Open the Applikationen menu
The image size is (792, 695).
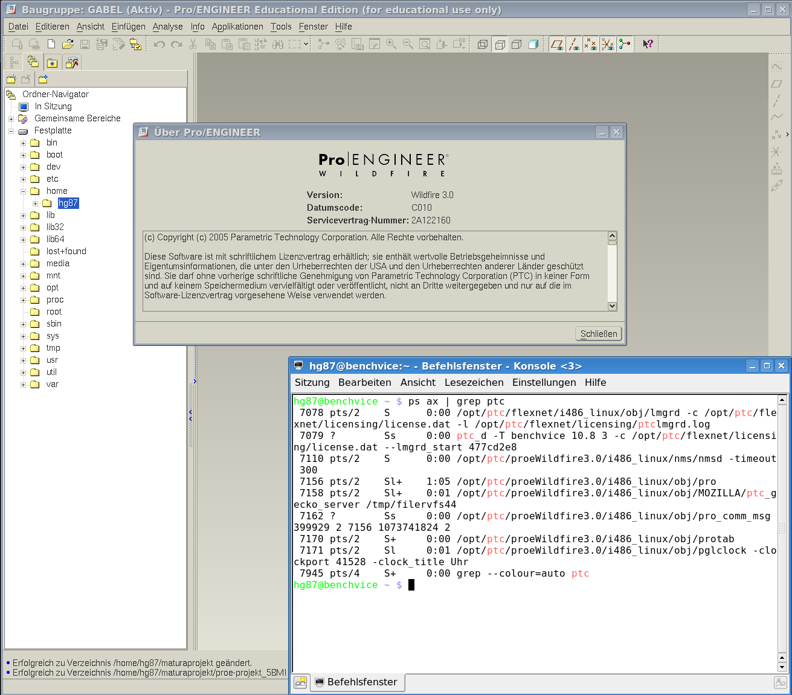[237, 27]
